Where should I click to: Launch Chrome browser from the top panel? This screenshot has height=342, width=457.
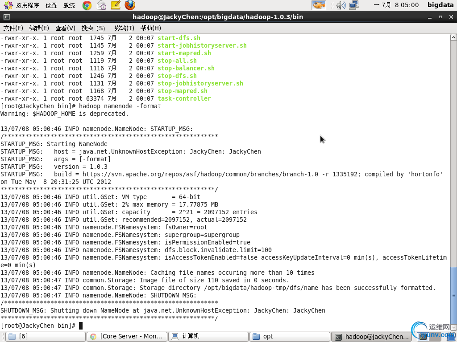coord(87,5)
